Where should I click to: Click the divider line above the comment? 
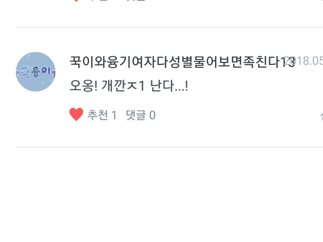coord(169,27)
